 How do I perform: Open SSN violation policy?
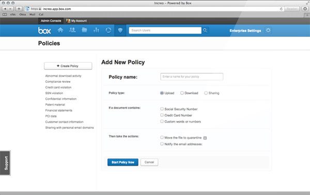(x=54, y=93)
